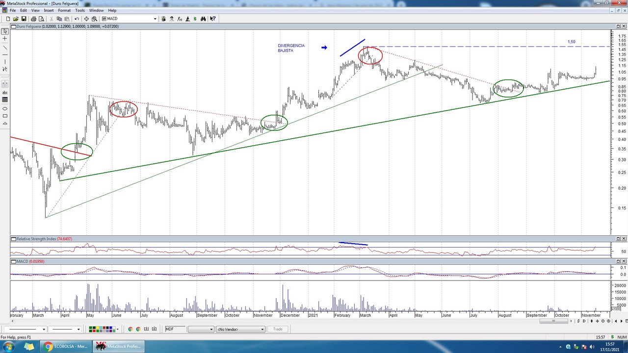
Task: Click the magnifier zoom icon in top toolbar
Action: [94, 19]
